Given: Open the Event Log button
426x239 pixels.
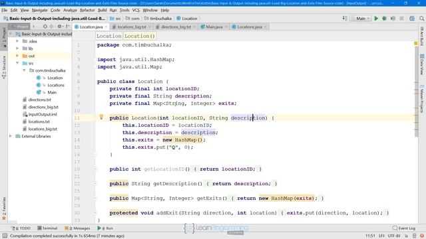Looking at the screenshot, I should point(404,228).
